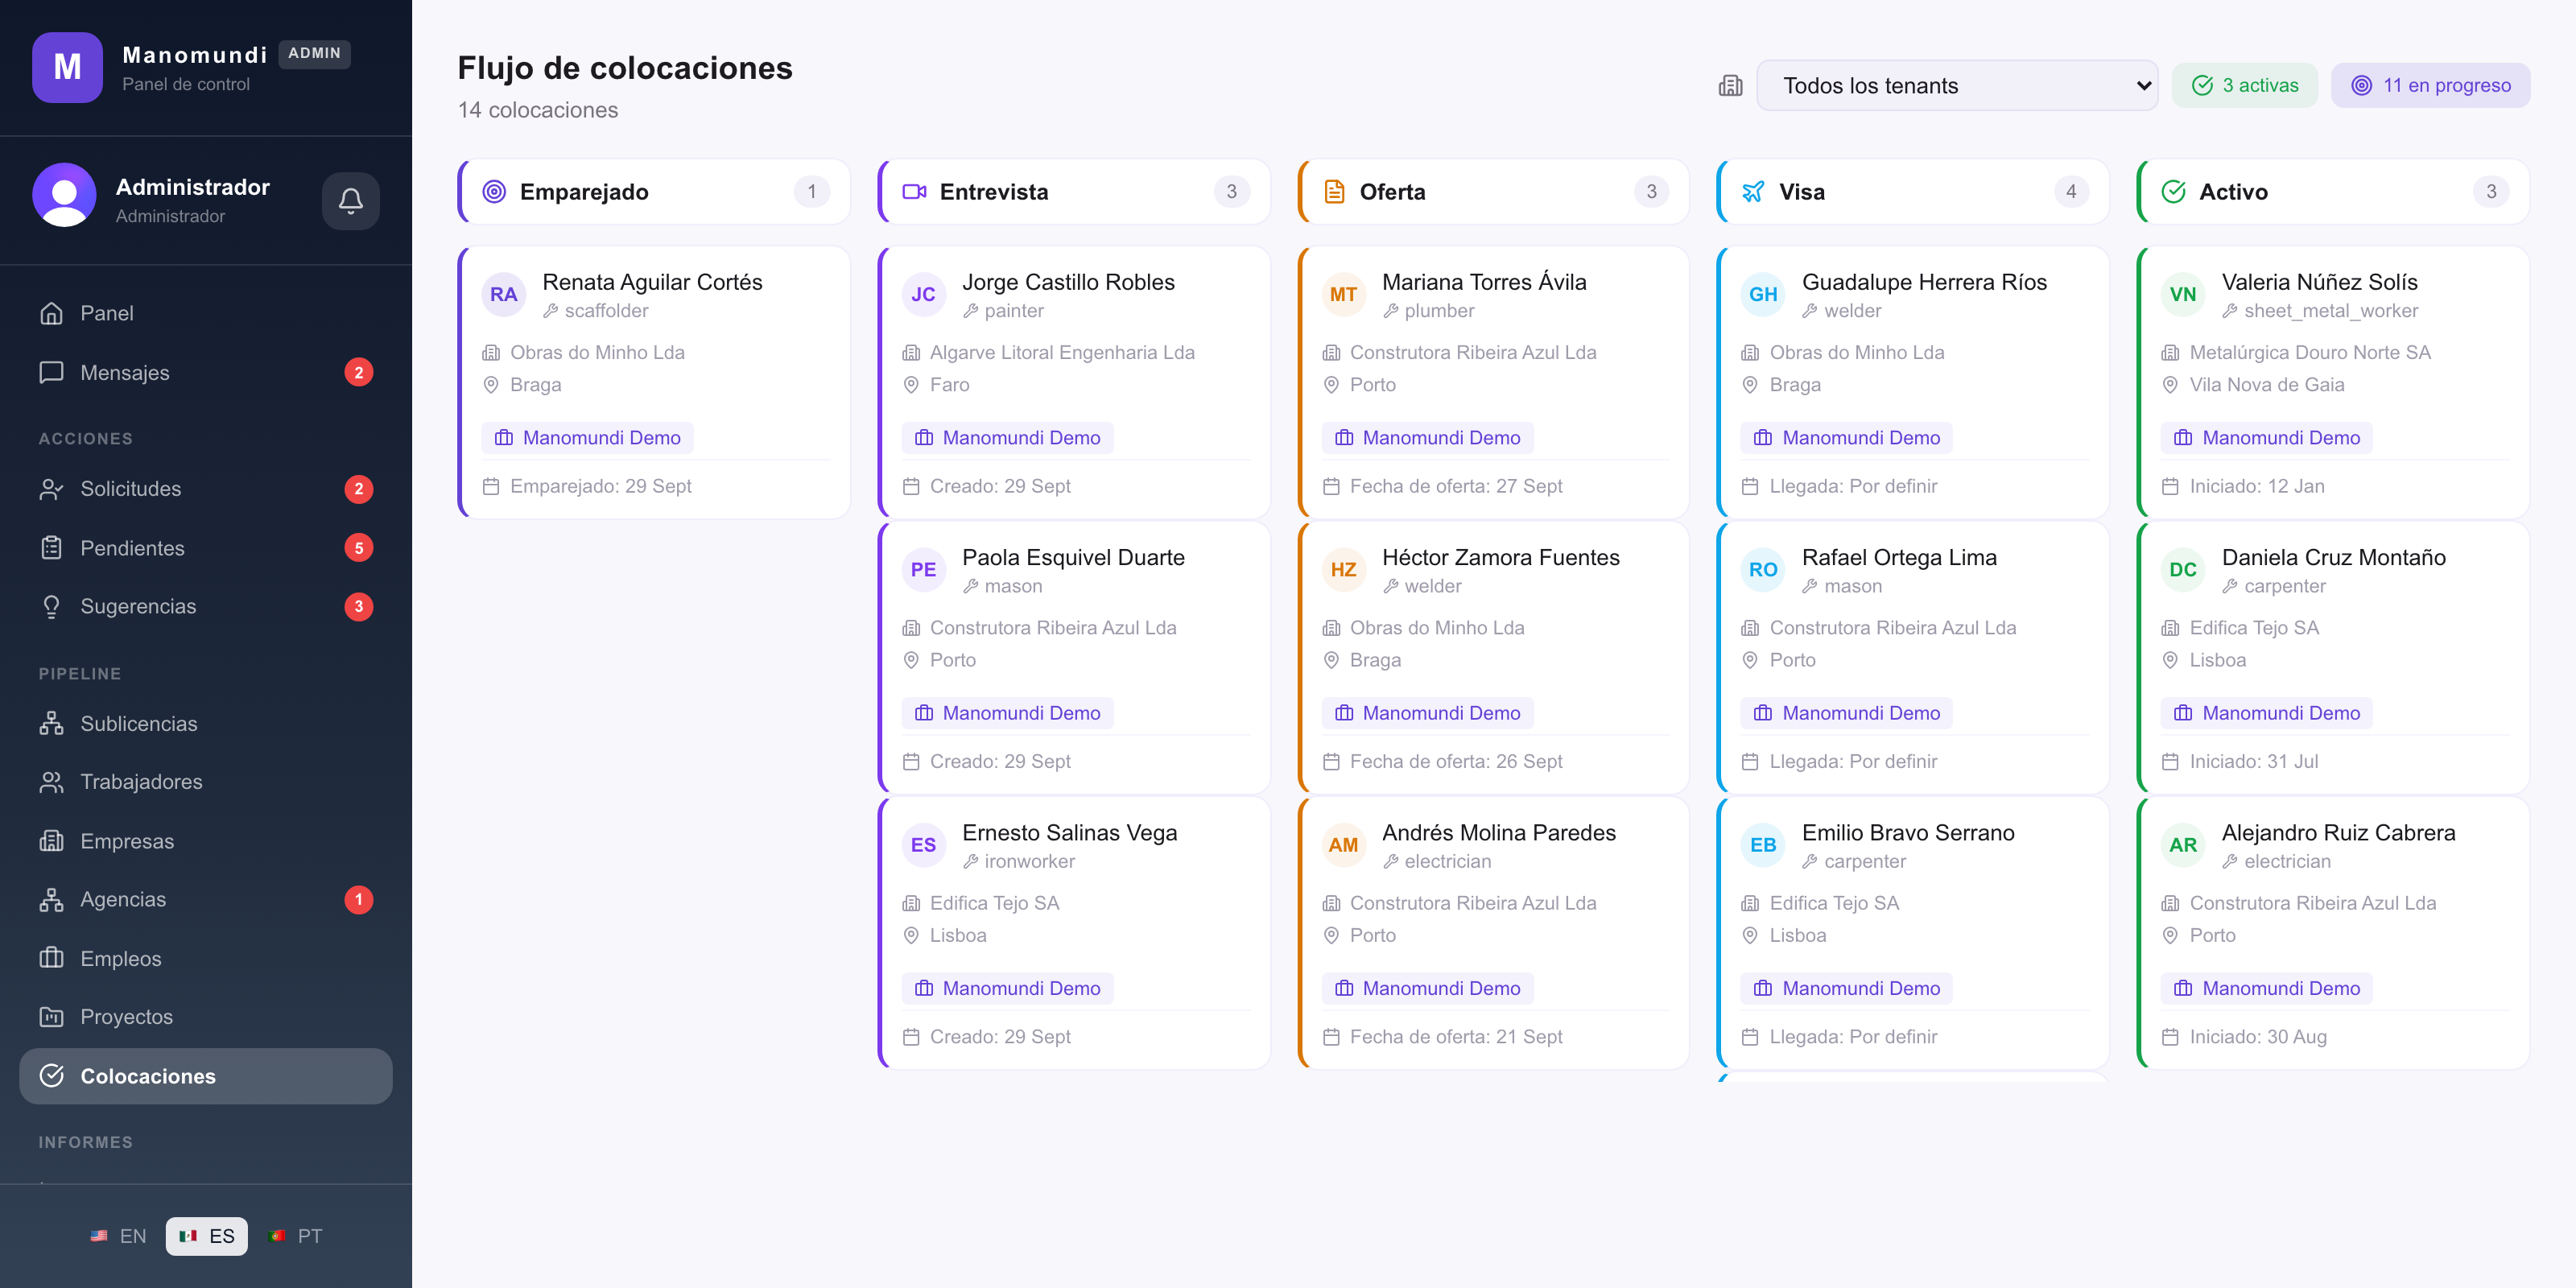2576x1288 pixels.
Task: Click the Empresas building icon
Action: (51, 841)
